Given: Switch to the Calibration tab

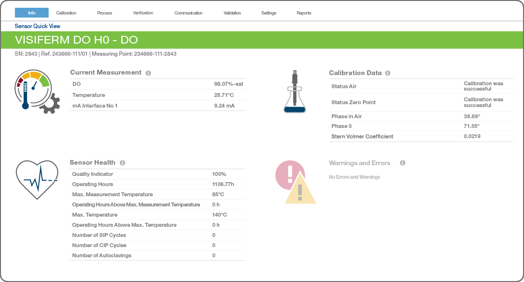Looking at the screenshot, I should click(x=66, y=13).
